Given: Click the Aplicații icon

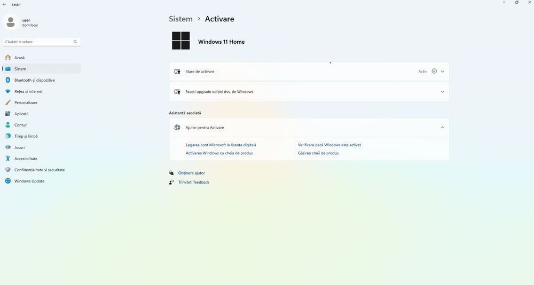Looking at the screenshot, I should tap(8, 114).
